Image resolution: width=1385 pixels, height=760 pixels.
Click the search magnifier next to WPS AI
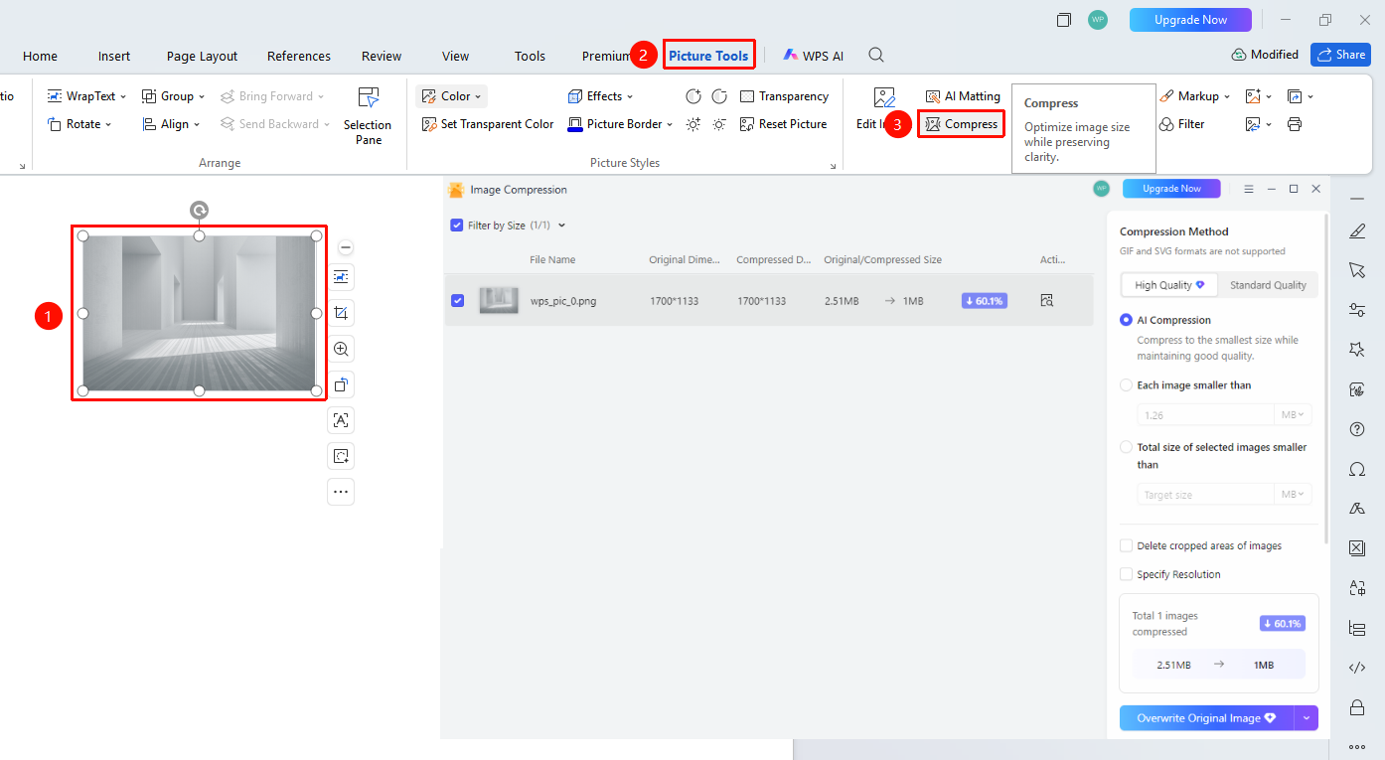coord(876,56)
